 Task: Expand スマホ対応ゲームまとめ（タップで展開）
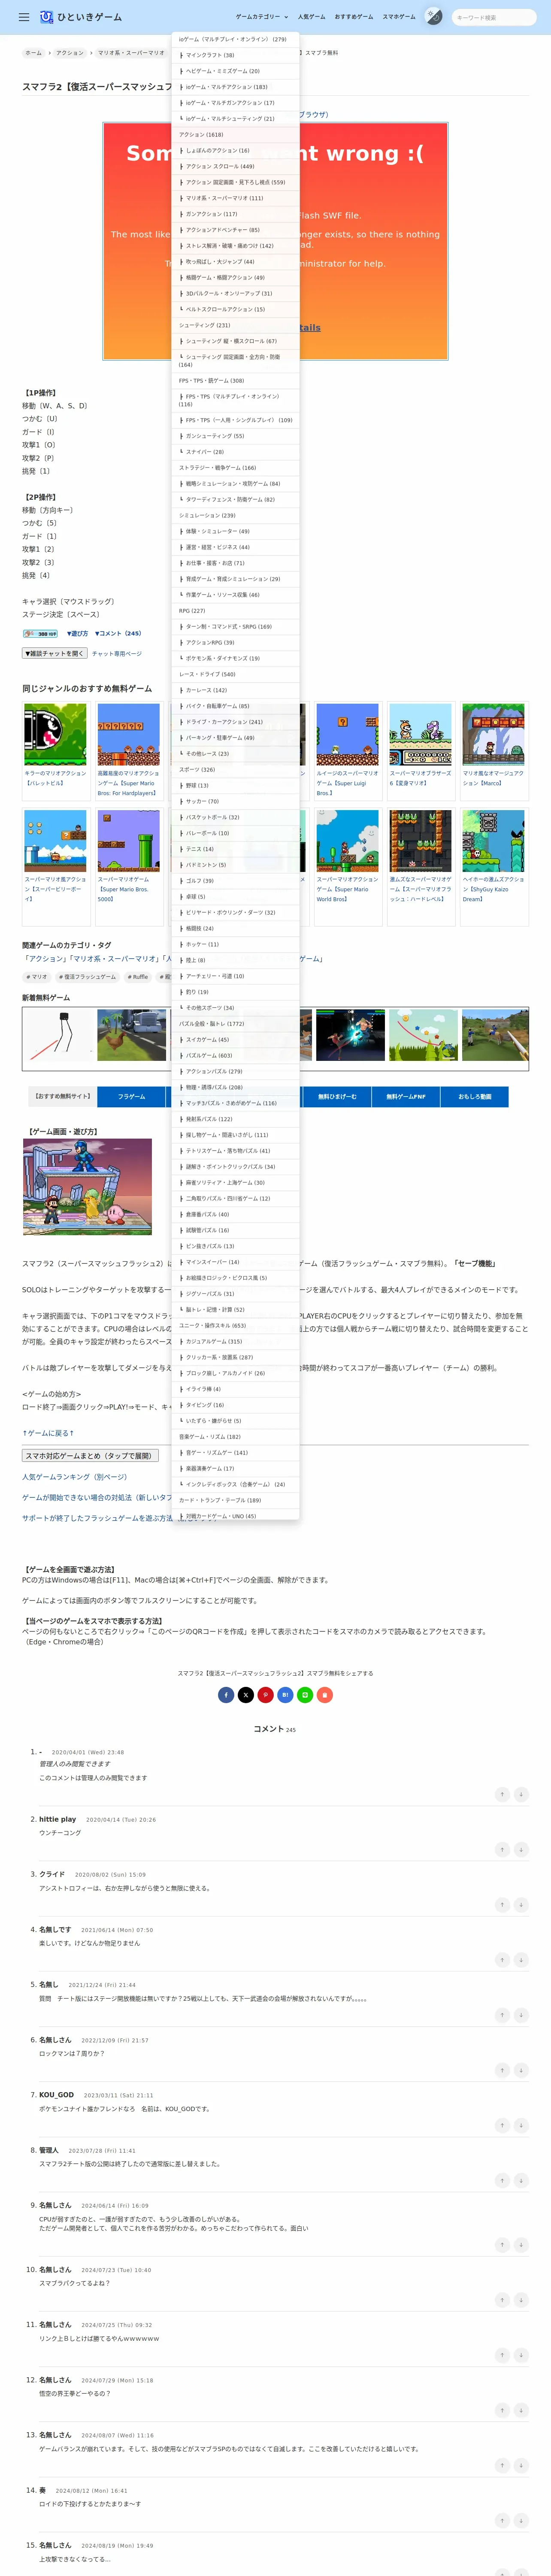90,1456
